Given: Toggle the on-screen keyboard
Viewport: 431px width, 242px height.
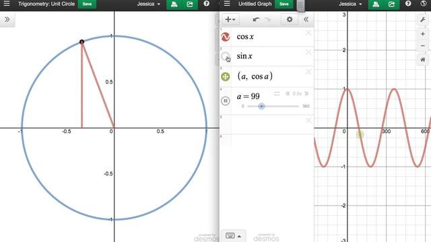Looking at the screenshot, I should point(230,235).
